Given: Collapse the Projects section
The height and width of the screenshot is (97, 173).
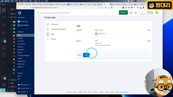Looking at the screenshot, I should click(32, 18).
